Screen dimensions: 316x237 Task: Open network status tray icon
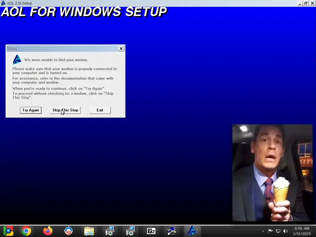(x=278, y=231)
